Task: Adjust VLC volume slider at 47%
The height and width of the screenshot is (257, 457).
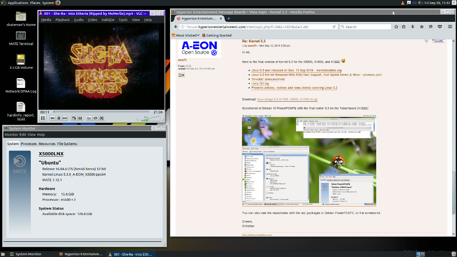Action: coord(150,119)
